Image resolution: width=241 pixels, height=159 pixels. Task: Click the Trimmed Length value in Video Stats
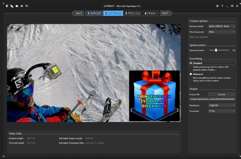pyautogui.click(x=31, y=143)
